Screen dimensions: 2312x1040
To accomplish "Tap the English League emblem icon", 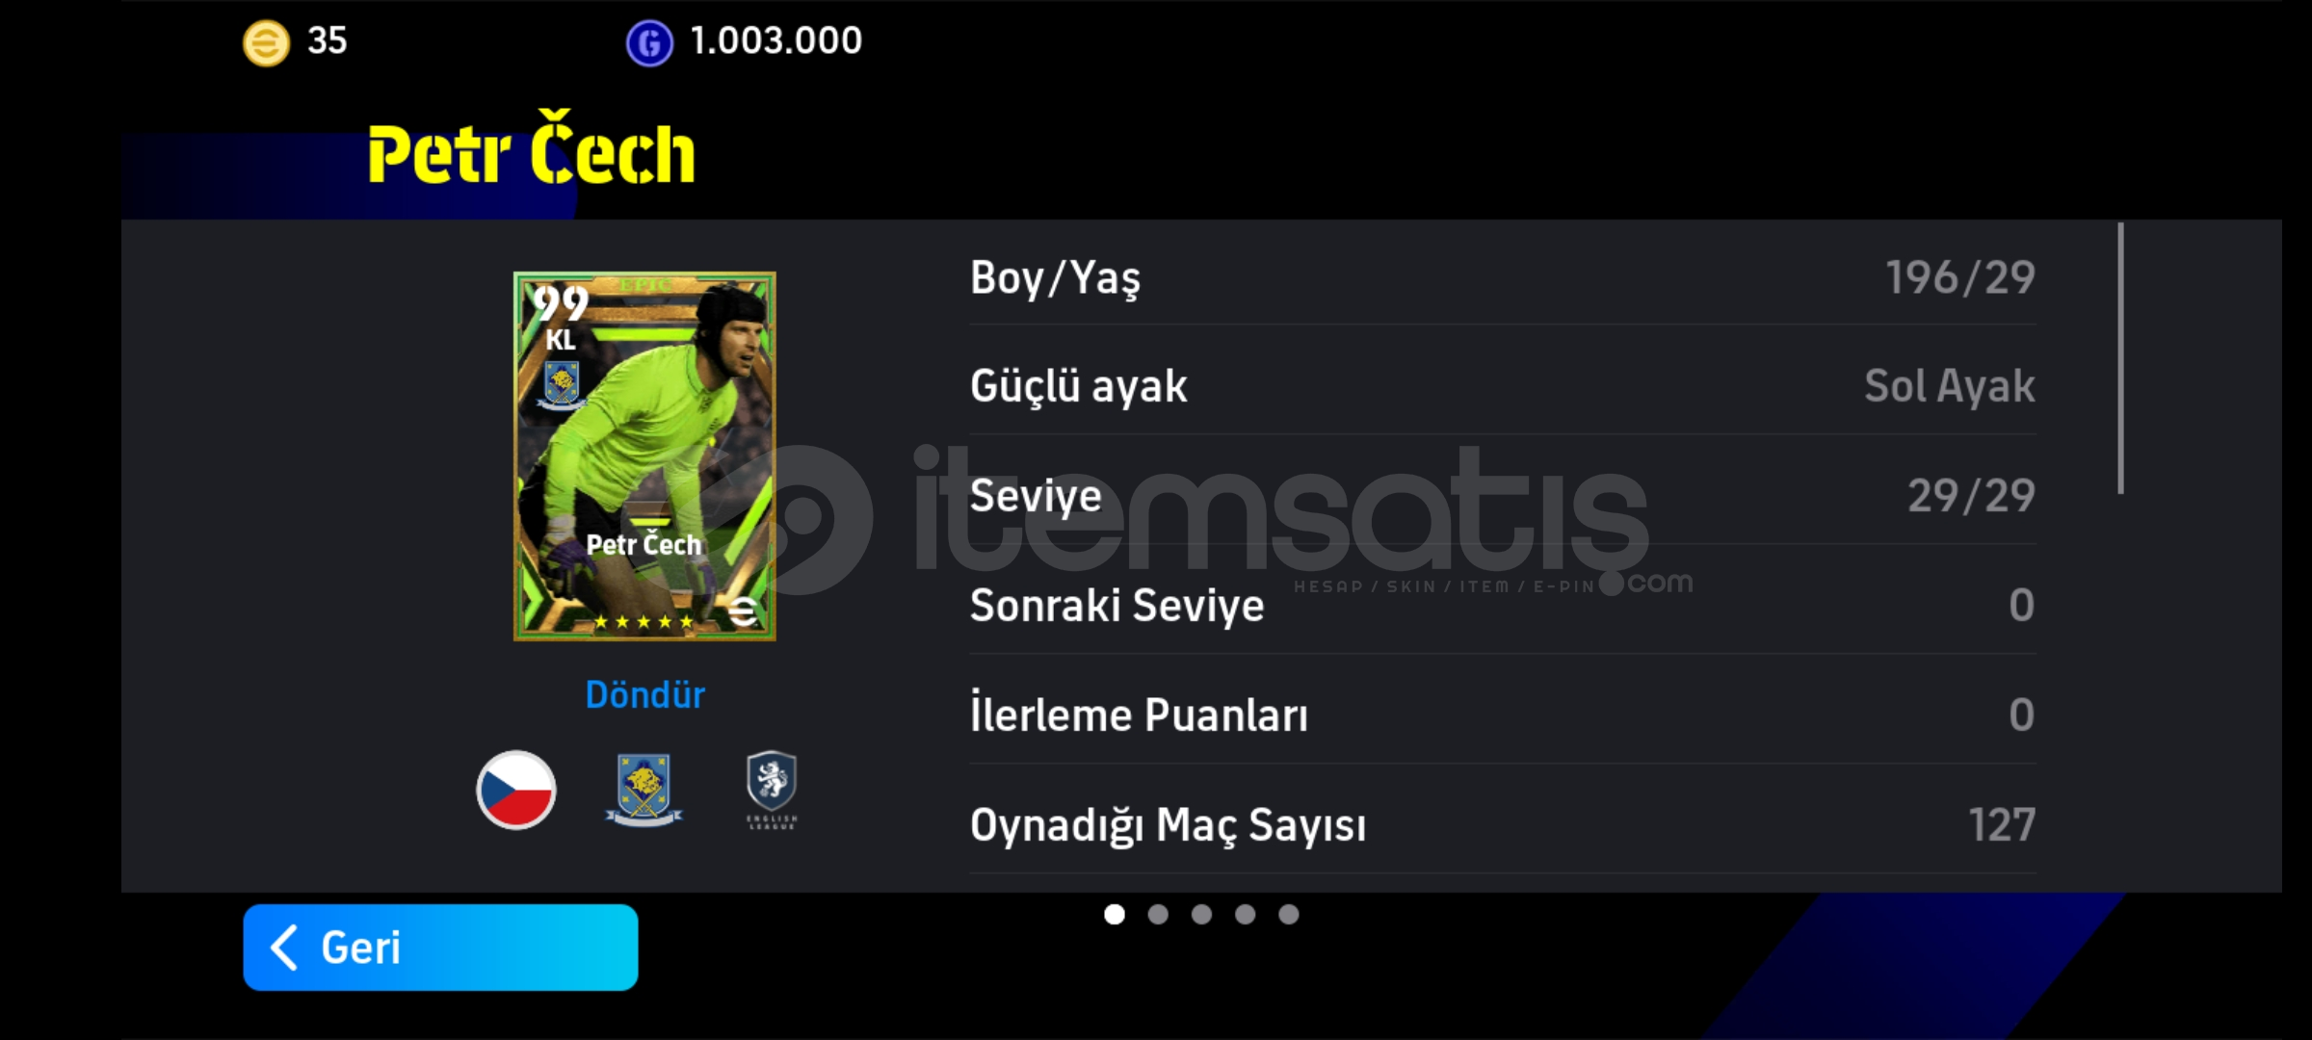I will pos(772,790).
